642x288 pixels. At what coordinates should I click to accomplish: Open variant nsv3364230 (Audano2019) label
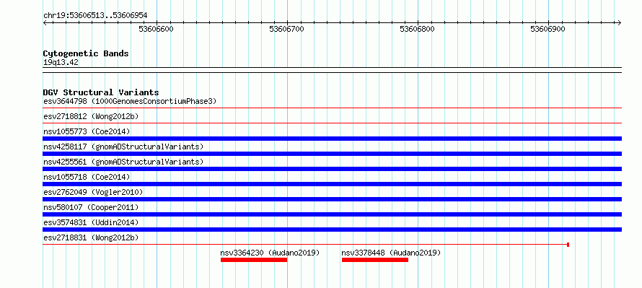click(x=270, y=253)
